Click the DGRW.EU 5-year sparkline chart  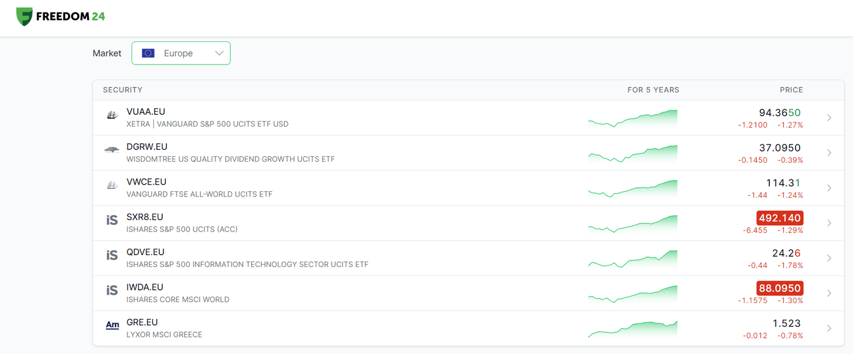[633, 153]
